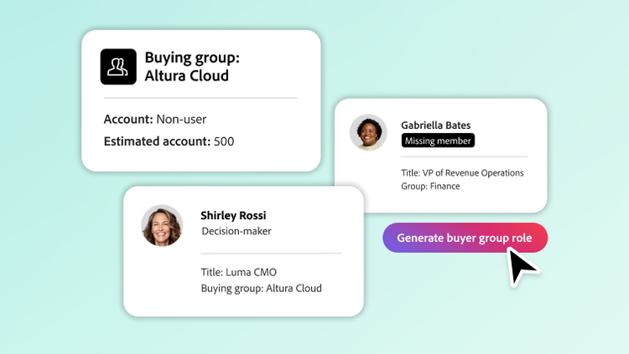The width and height of the screenshot is (629, 354).
Task: Open Shirley Rossi profile photo
Action: (x=162, y=225)
